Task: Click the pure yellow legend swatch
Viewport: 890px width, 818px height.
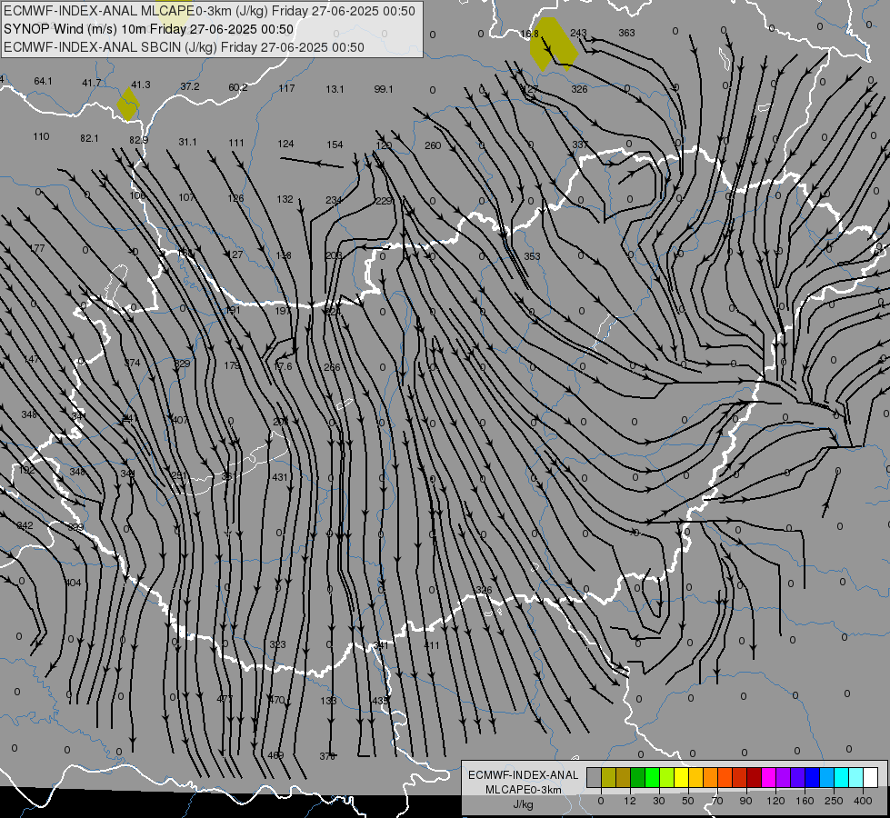Action: [x=681, y=777]
